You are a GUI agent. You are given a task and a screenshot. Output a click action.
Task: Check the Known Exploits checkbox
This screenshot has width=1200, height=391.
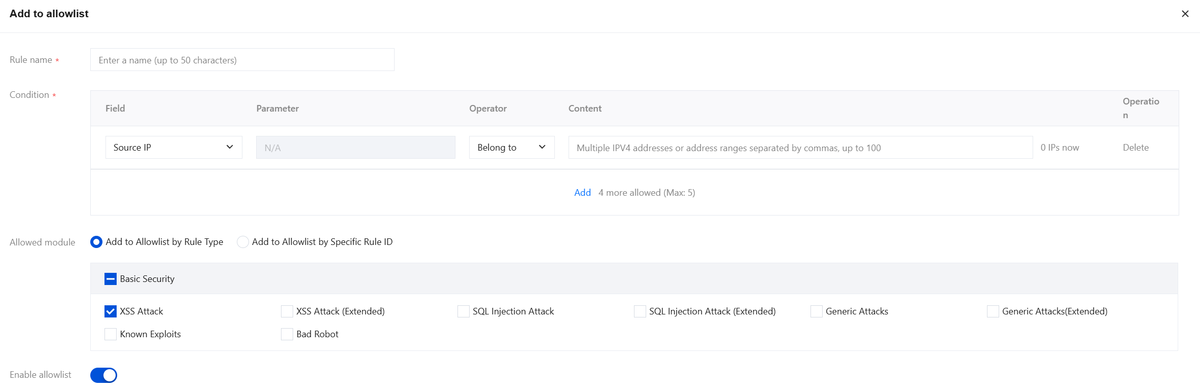111,334
